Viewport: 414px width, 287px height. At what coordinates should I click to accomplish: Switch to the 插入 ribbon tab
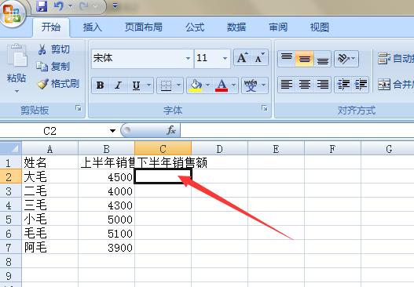(93, 27)
